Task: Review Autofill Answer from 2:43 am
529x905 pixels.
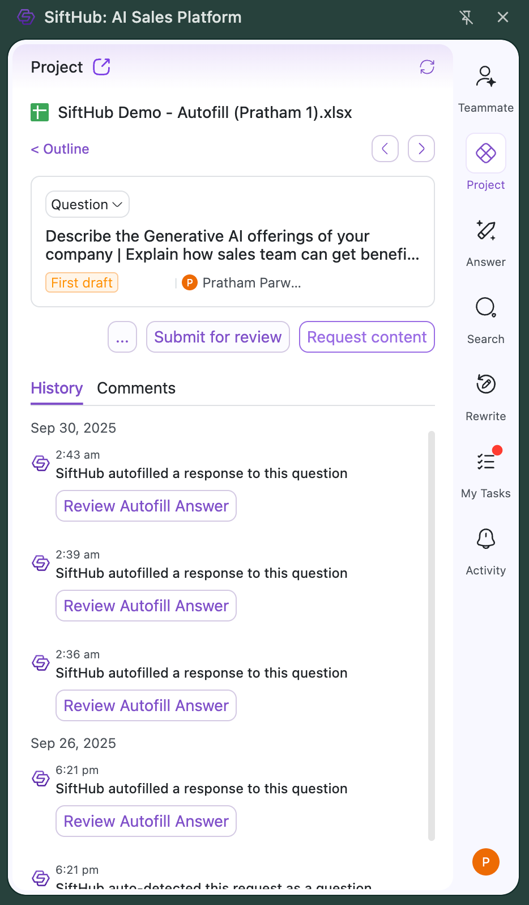Action: [146, 506]
